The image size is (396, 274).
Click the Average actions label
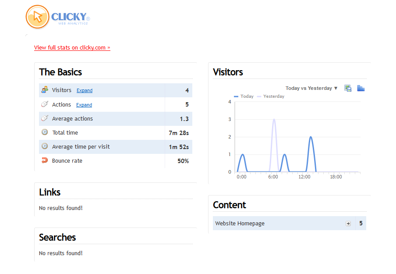72,118
